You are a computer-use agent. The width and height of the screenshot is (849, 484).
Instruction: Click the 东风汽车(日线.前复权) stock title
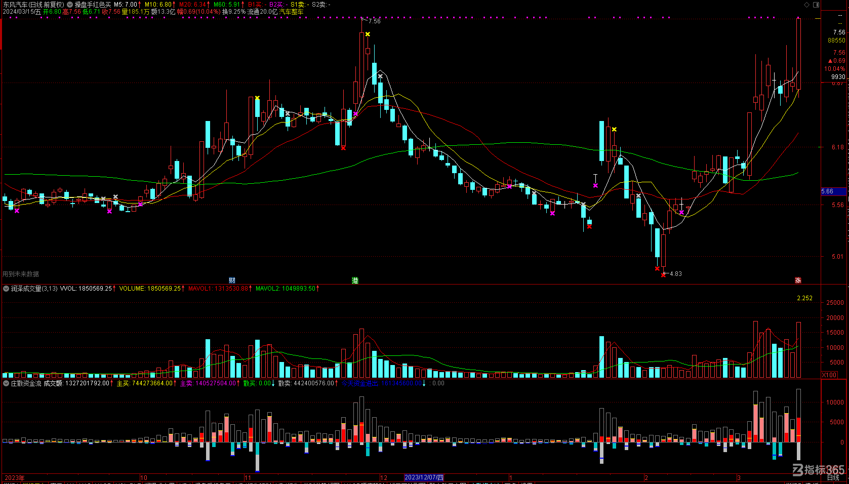coord(33,5)
